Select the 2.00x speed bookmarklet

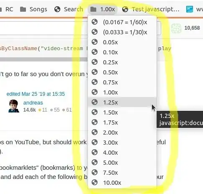click(x=122, y=133)
